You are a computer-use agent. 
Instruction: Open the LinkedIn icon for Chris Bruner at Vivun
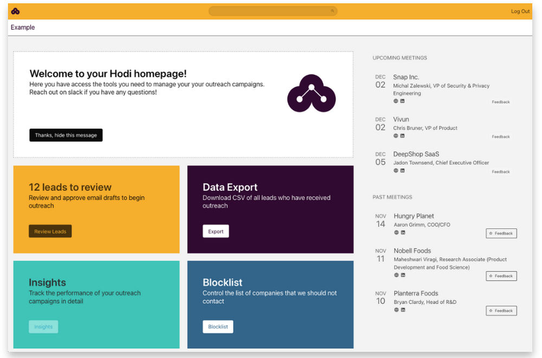[x=402, y=136]
